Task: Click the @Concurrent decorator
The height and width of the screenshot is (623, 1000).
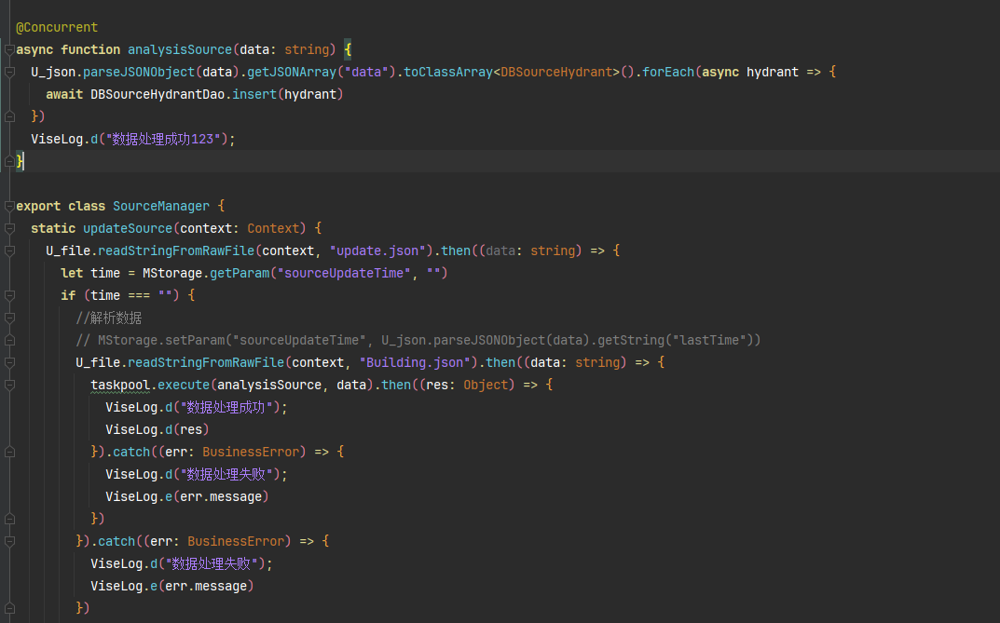Action: tap(57, 27)
